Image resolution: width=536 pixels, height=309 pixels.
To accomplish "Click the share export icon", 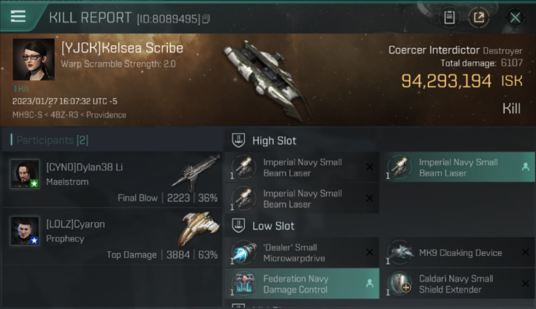I will (479, 17).
